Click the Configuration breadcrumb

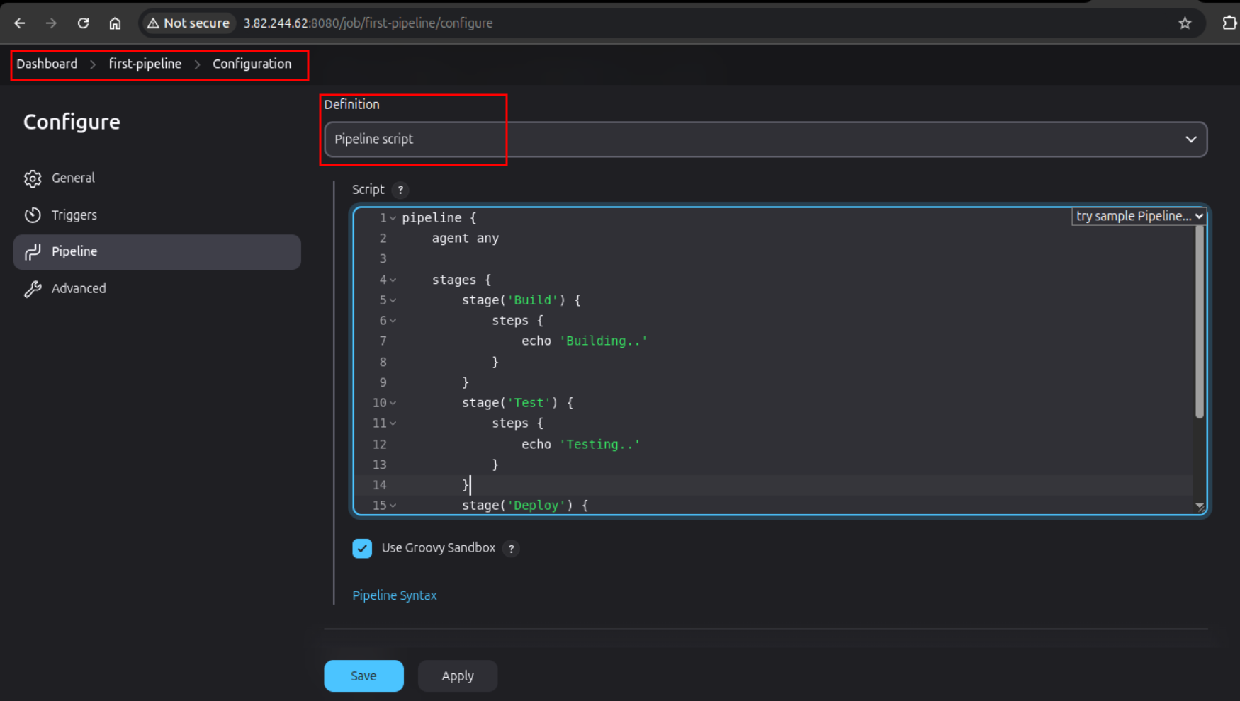pyautogui.click(x=252, y=64)
